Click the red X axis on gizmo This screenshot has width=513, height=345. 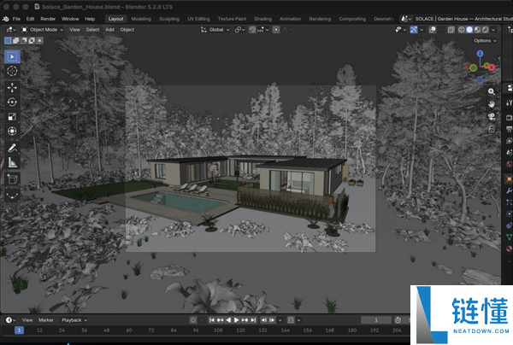492,67
